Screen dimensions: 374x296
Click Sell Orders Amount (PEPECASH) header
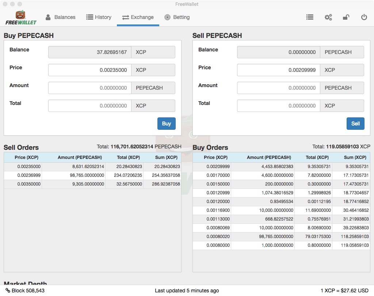point(80,157)
